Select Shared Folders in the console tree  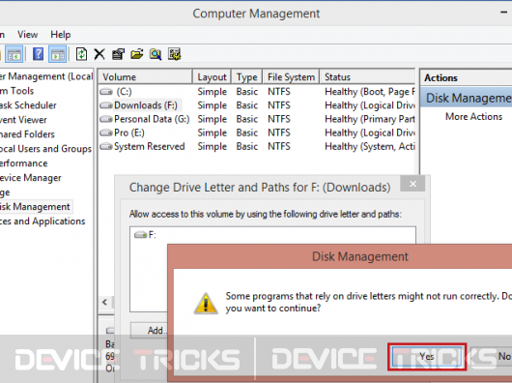pos(27,134)
